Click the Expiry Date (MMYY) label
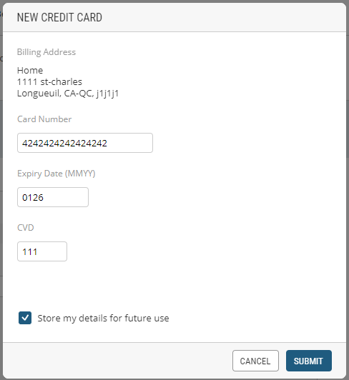The image size is (349, 380). 56,174
